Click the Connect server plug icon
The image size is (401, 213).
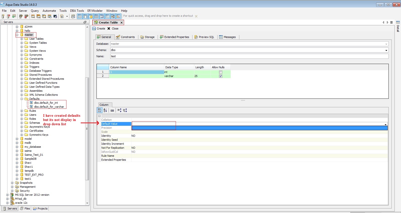(21, 16)
